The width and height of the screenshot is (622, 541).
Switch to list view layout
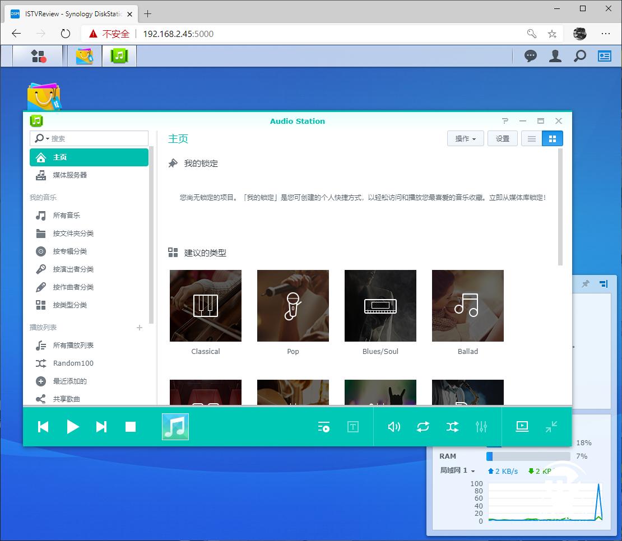pos(531,138)
